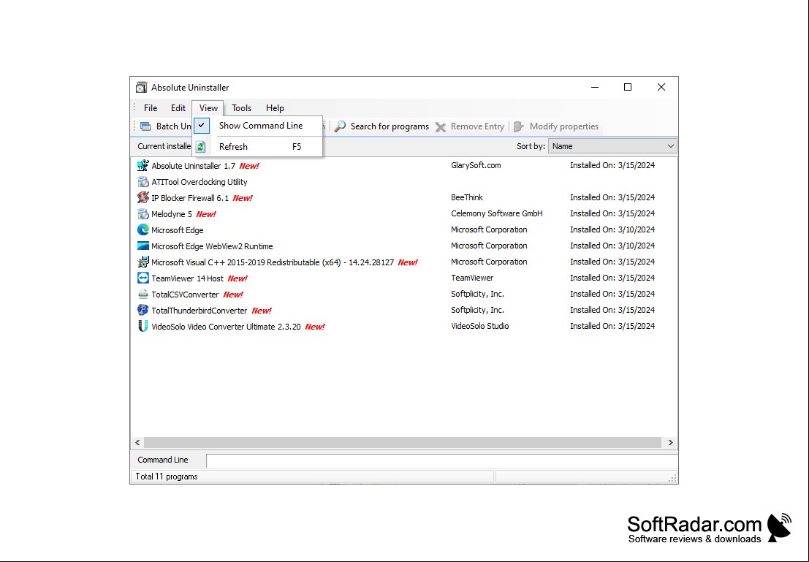The width and height of the screenshot is (809, 562).
Task: Click the IP Blocker Firewall icon
Action: point(143,197)
